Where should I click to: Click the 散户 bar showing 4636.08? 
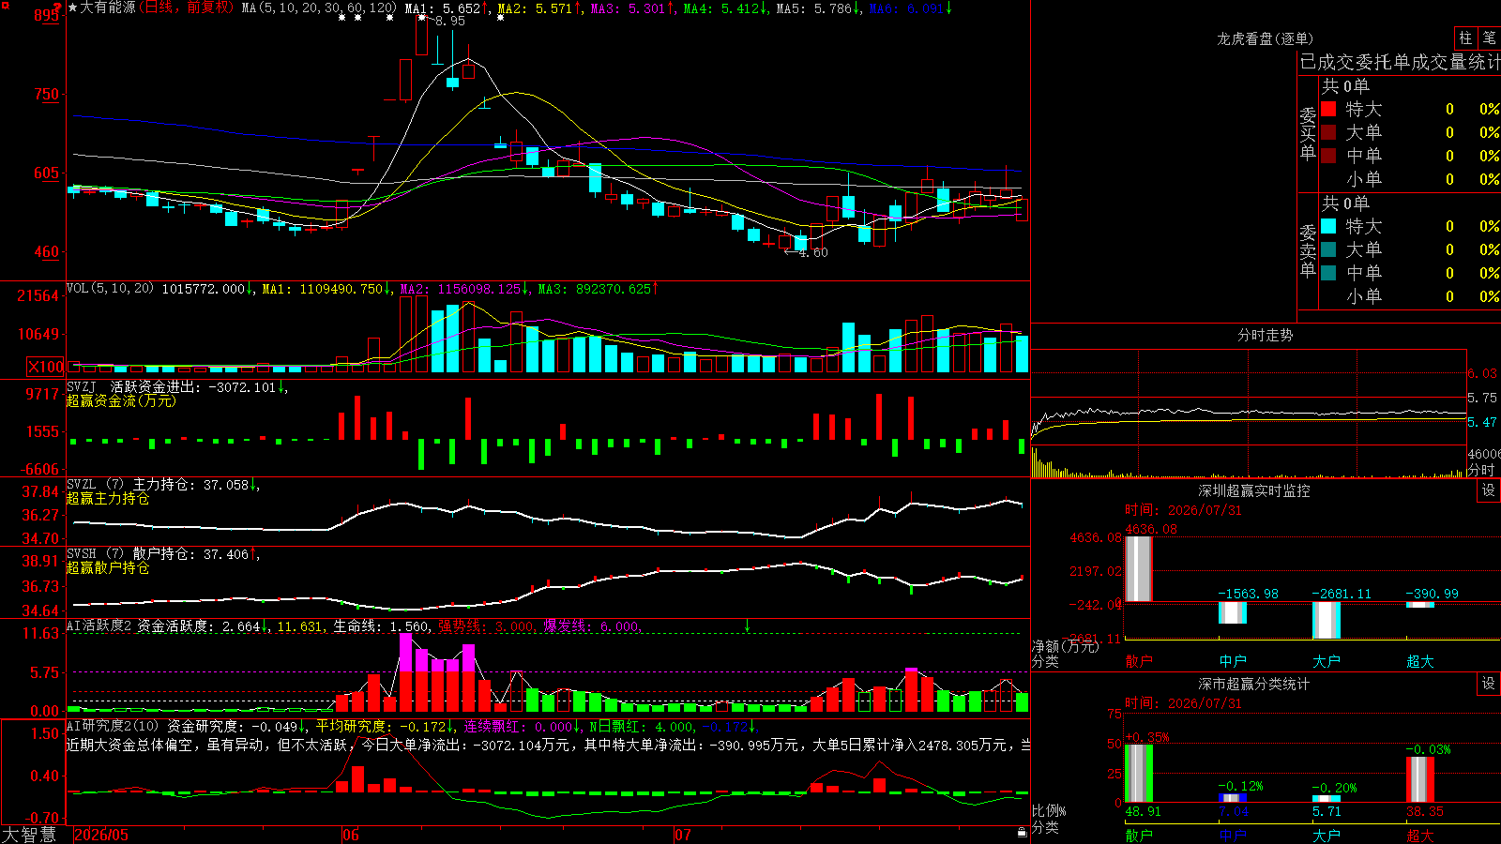click(x=1139, y=568)
